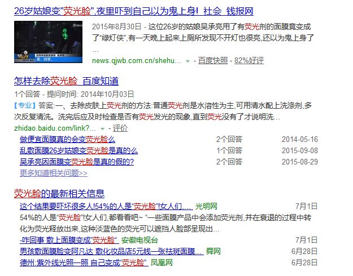The height and width of the screenshot is (276, 353).
Task: Select the 舜网 source label
Action: pyautogui.click(x=213, y=251)
